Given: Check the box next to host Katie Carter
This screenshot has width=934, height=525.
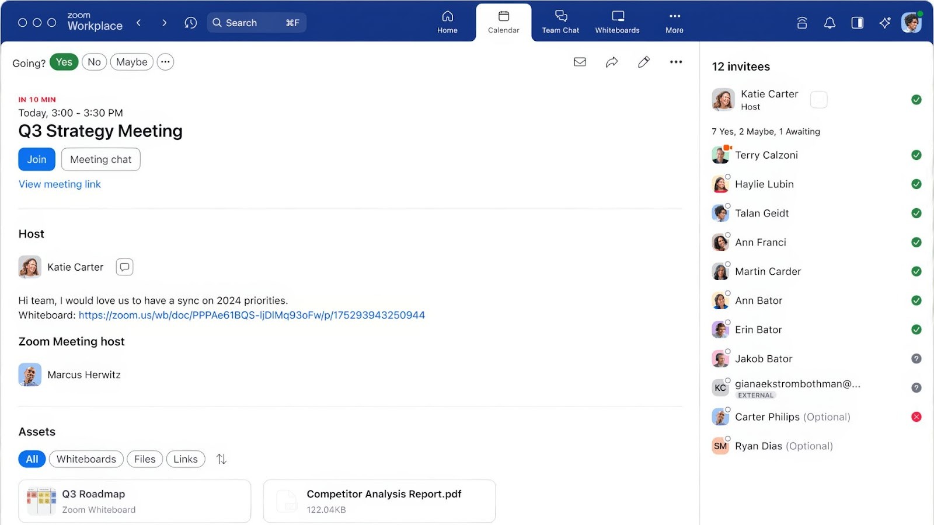Looking at the screenshot, I should click(x=819, y=99).
